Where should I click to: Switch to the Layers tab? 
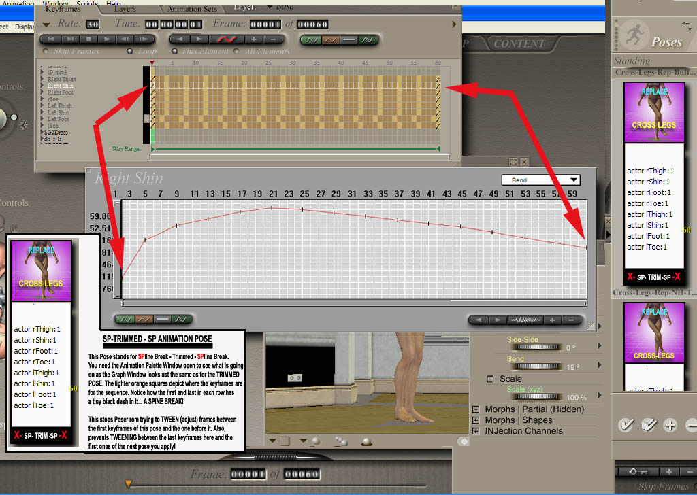(125, 9)
